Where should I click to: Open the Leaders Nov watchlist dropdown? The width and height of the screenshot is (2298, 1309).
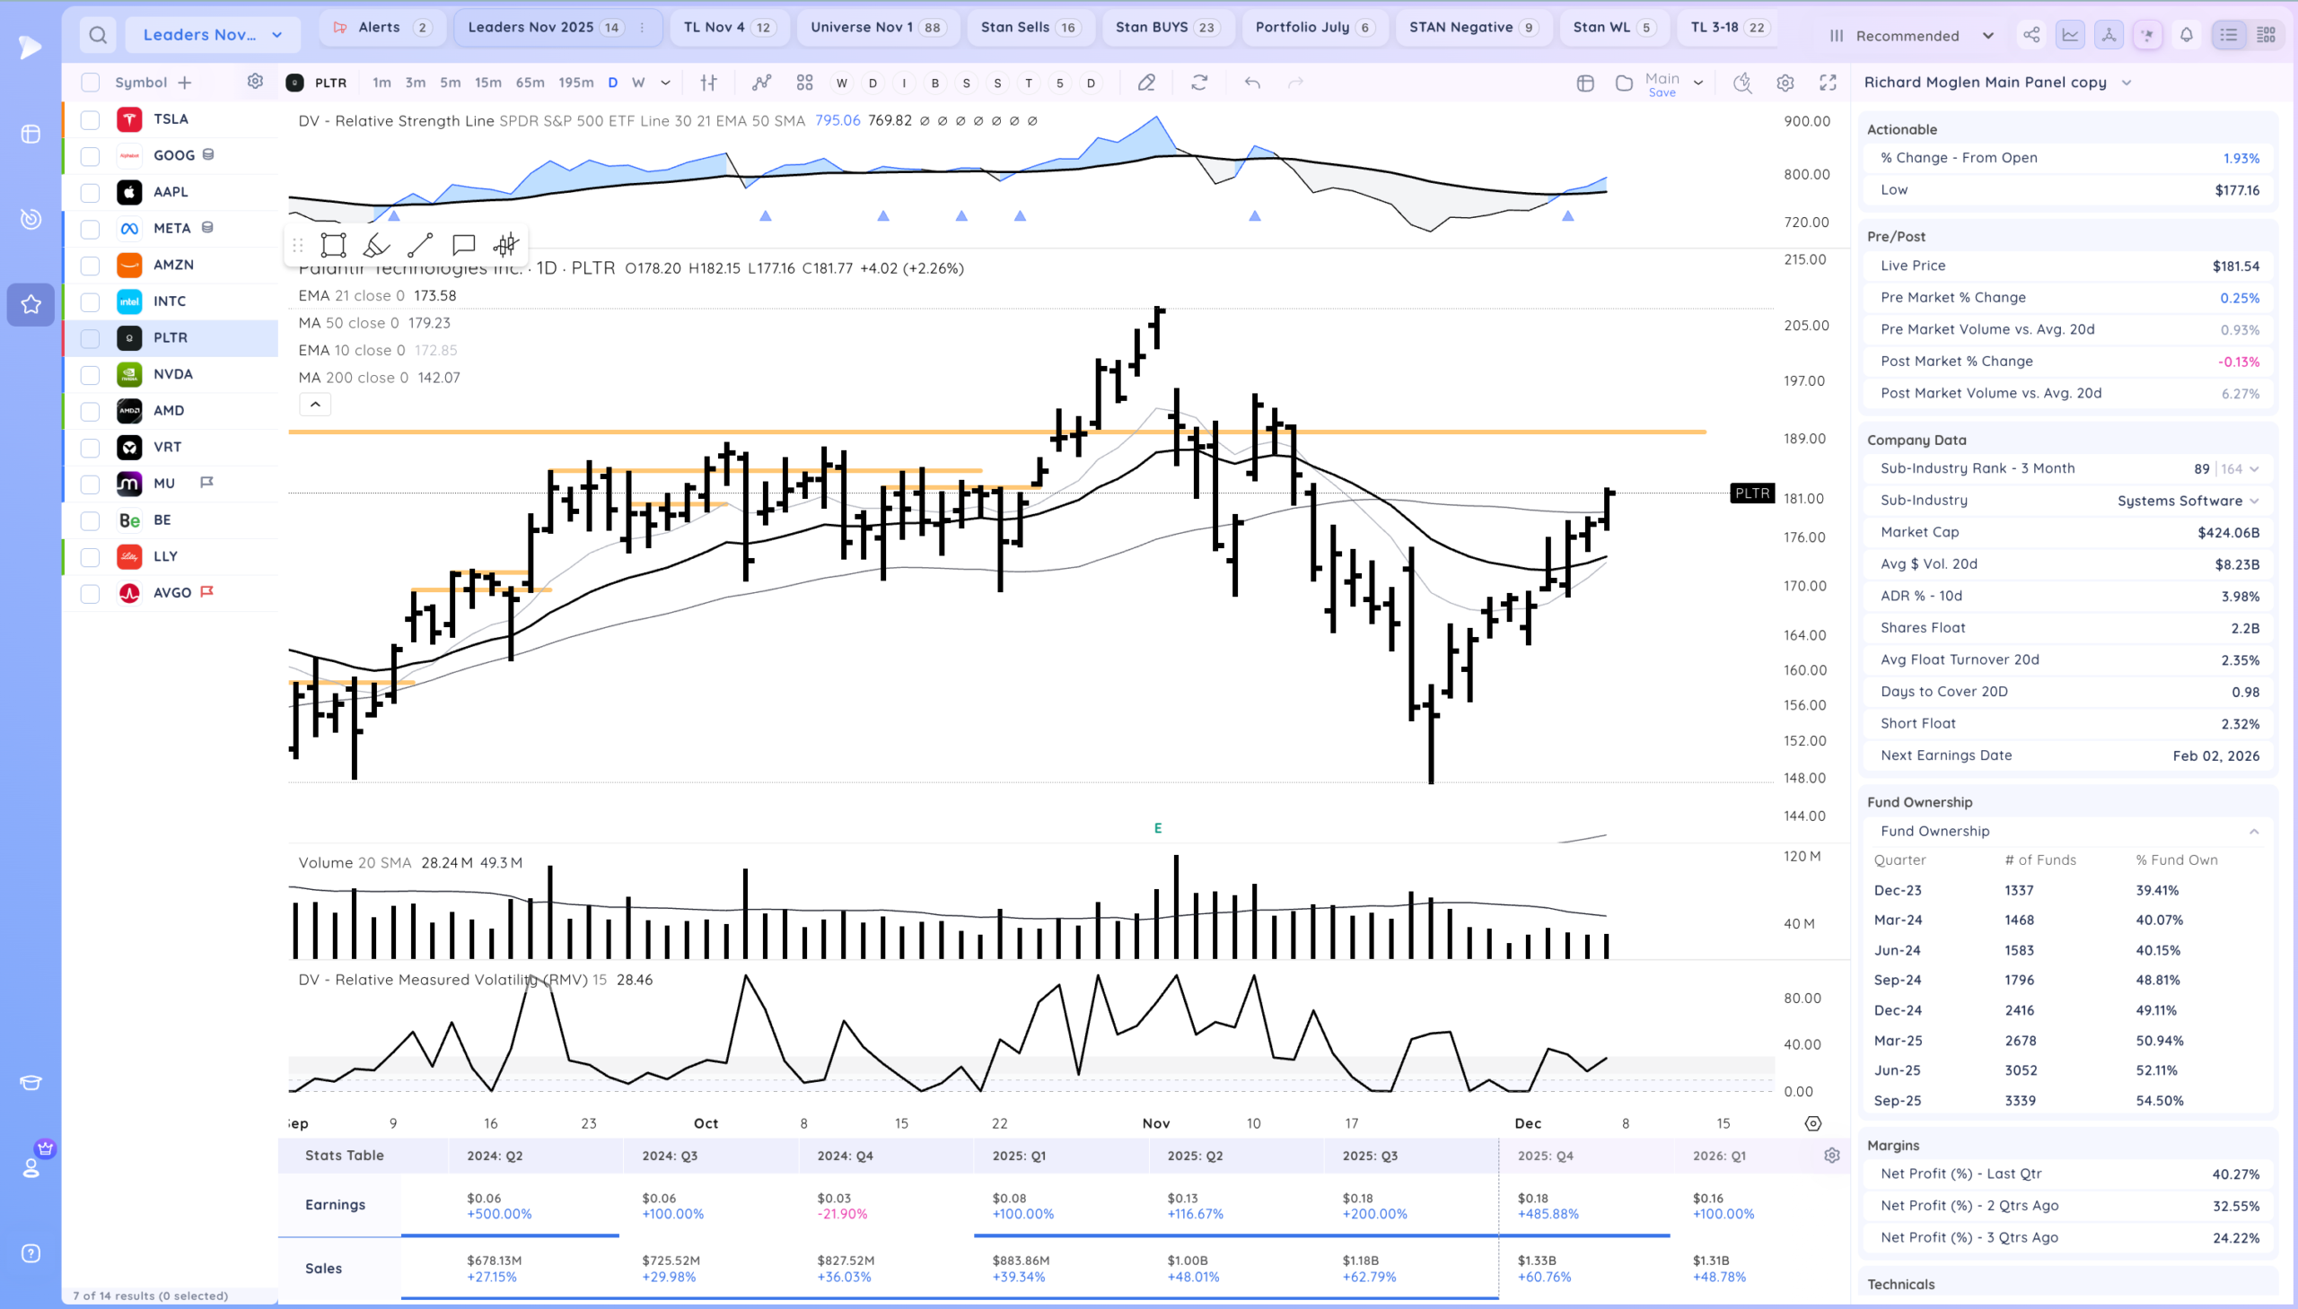tap(212, 35)
